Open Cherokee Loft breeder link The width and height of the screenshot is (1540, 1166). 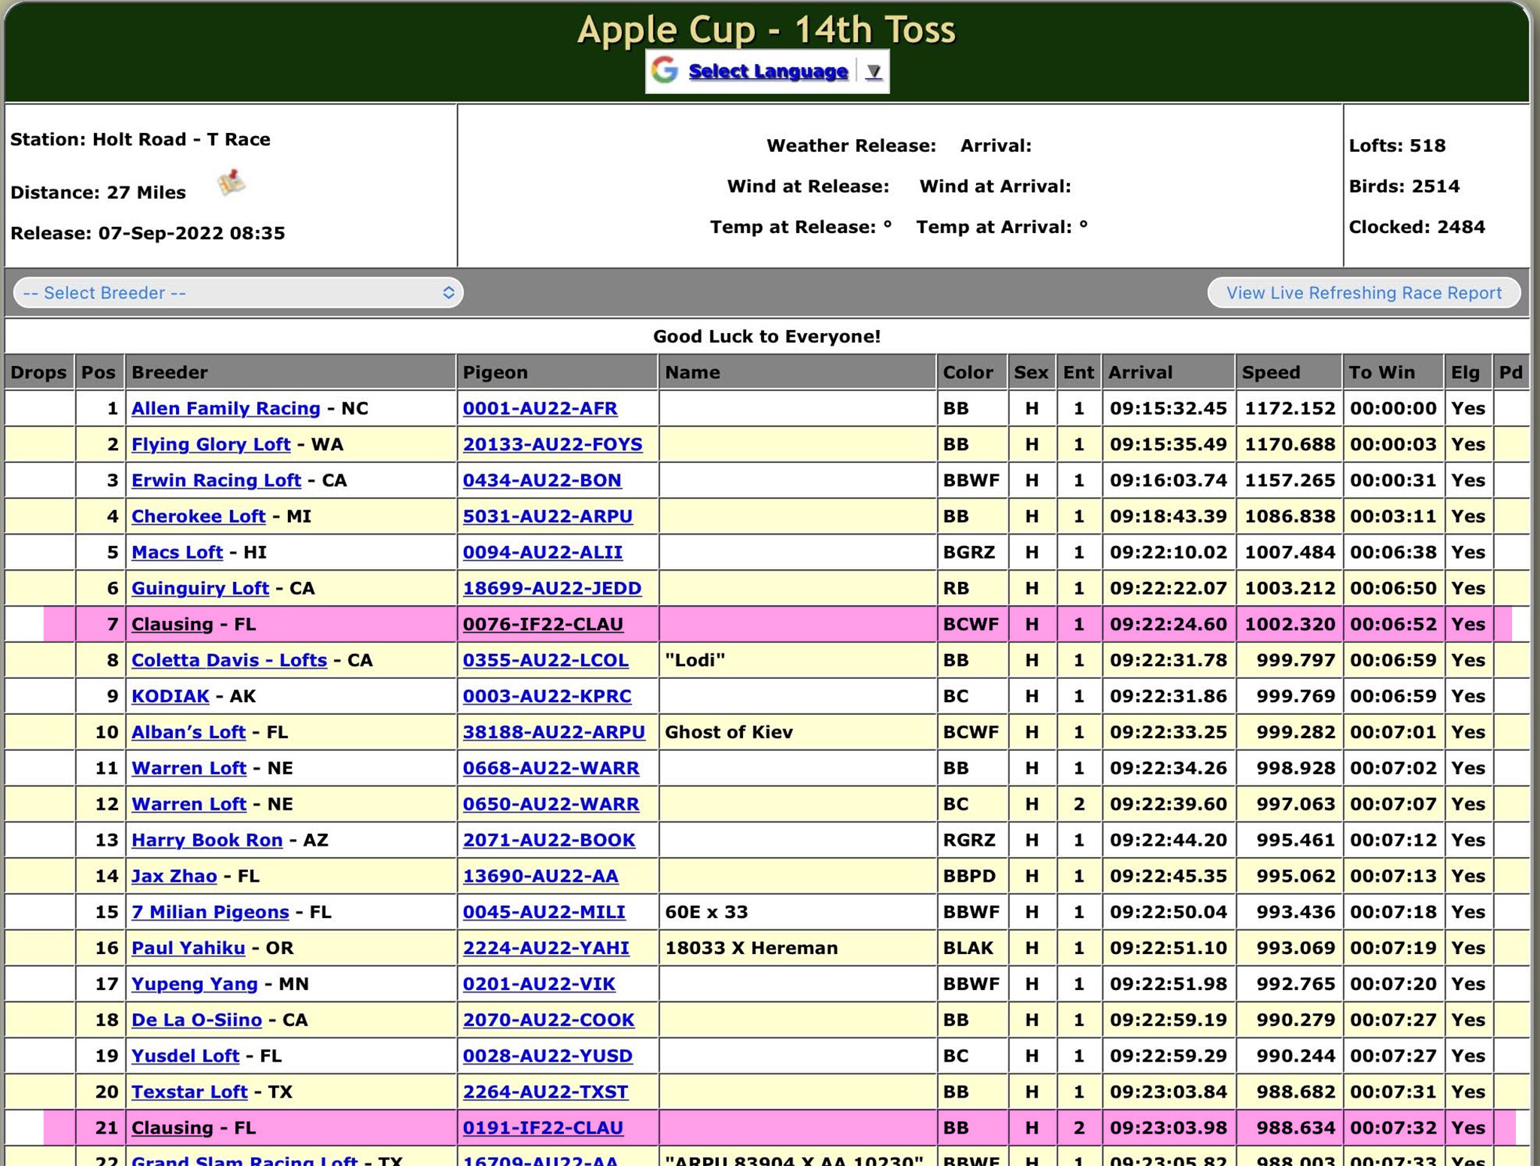(x=199, y=516)
